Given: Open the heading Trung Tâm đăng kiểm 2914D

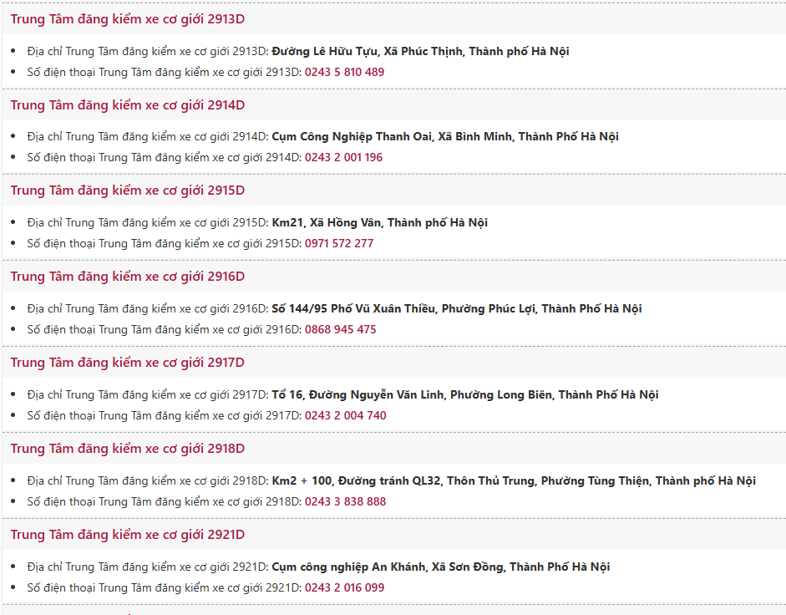Looking at the screenshot, I should (127, 105).
